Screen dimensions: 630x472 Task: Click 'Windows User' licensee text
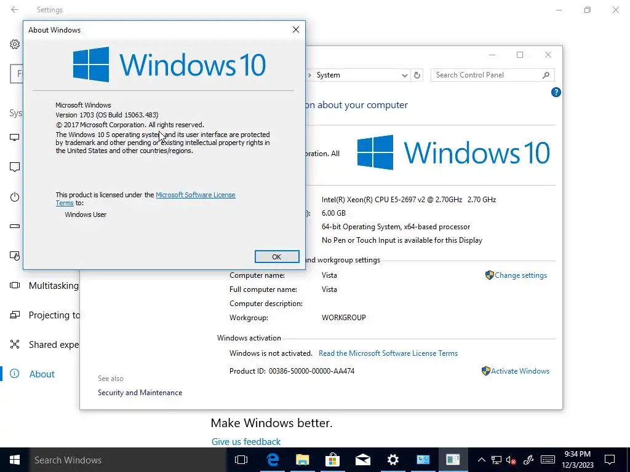pos(86,214)
